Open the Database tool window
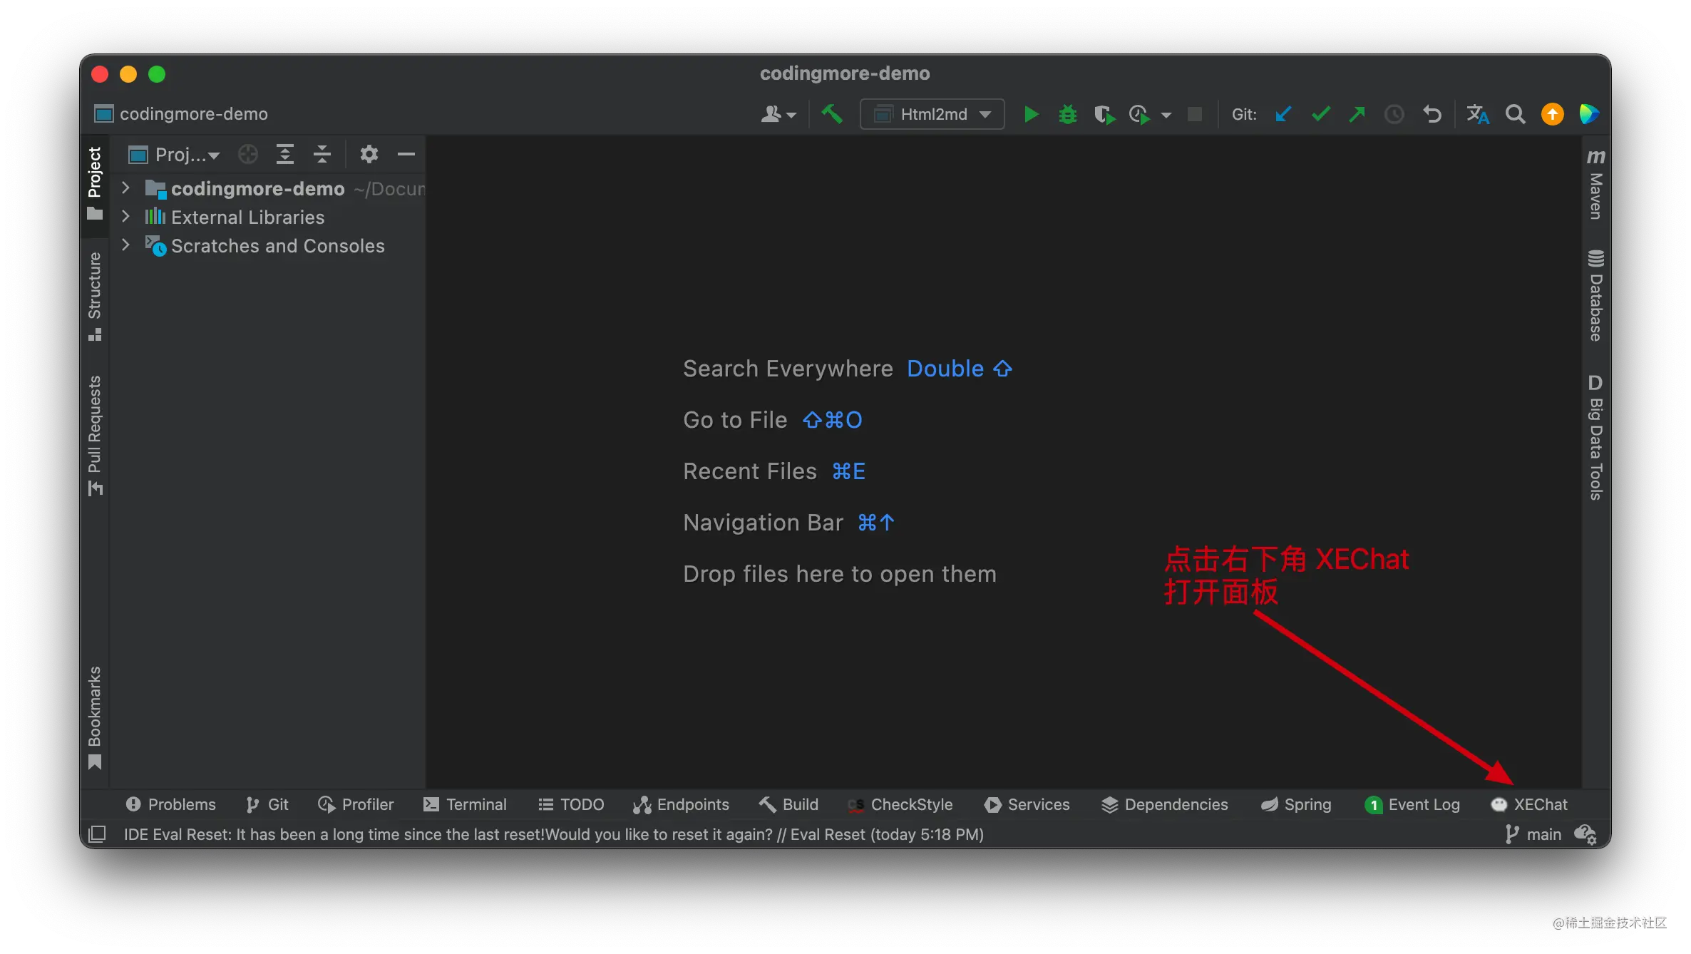 click(1596, 295)
